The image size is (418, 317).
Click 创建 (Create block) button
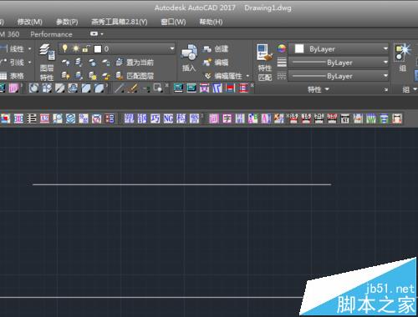click(216, 49)
